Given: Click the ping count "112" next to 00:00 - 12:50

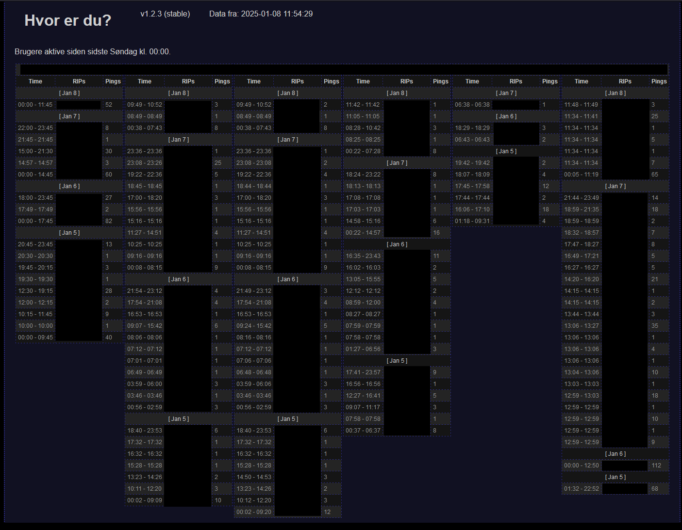Looking at the screenshot, I should click(x=655, y=465).
